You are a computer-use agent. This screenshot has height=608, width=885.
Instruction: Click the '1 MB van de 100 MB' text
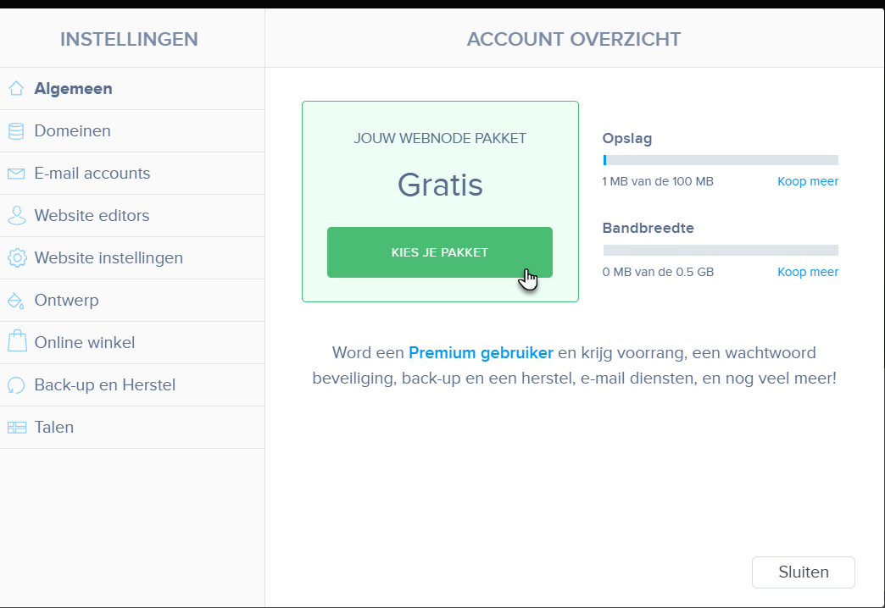[x=658, y=181]
